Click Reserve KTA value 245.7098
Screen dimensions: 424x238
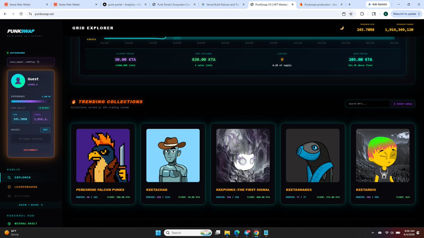coord(365,30)
